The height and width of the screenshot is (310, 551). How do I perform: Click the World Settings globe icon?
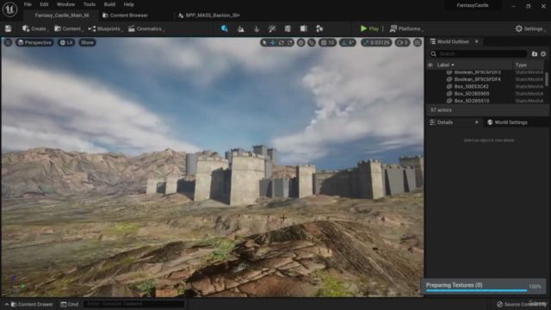(x=490, y=122)
